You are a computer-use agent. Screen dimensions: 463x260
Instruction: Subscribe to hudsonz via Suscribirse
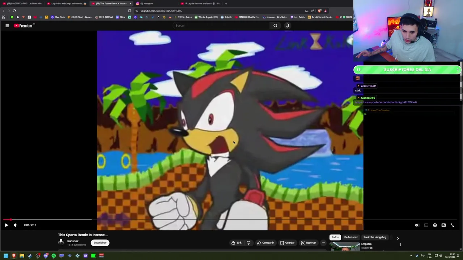pos(100,243)
